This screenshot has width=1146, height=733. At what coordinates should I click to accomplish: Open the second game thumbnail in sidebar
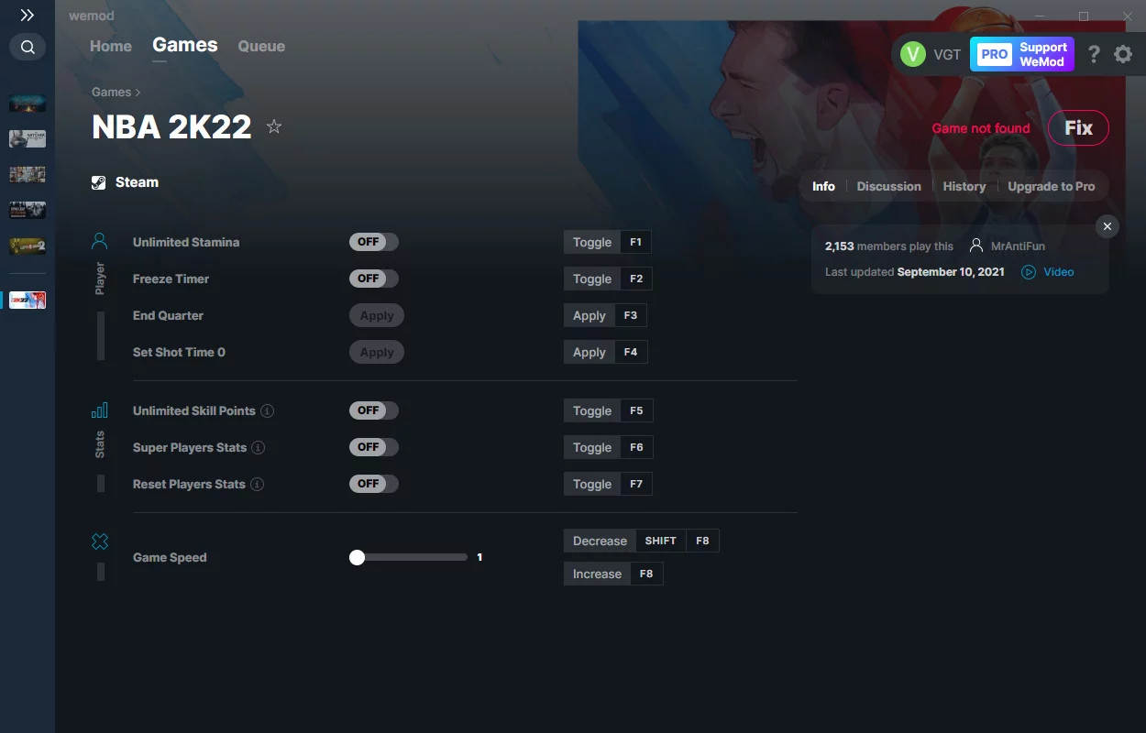pyautogui.click(x=28, y=138)
